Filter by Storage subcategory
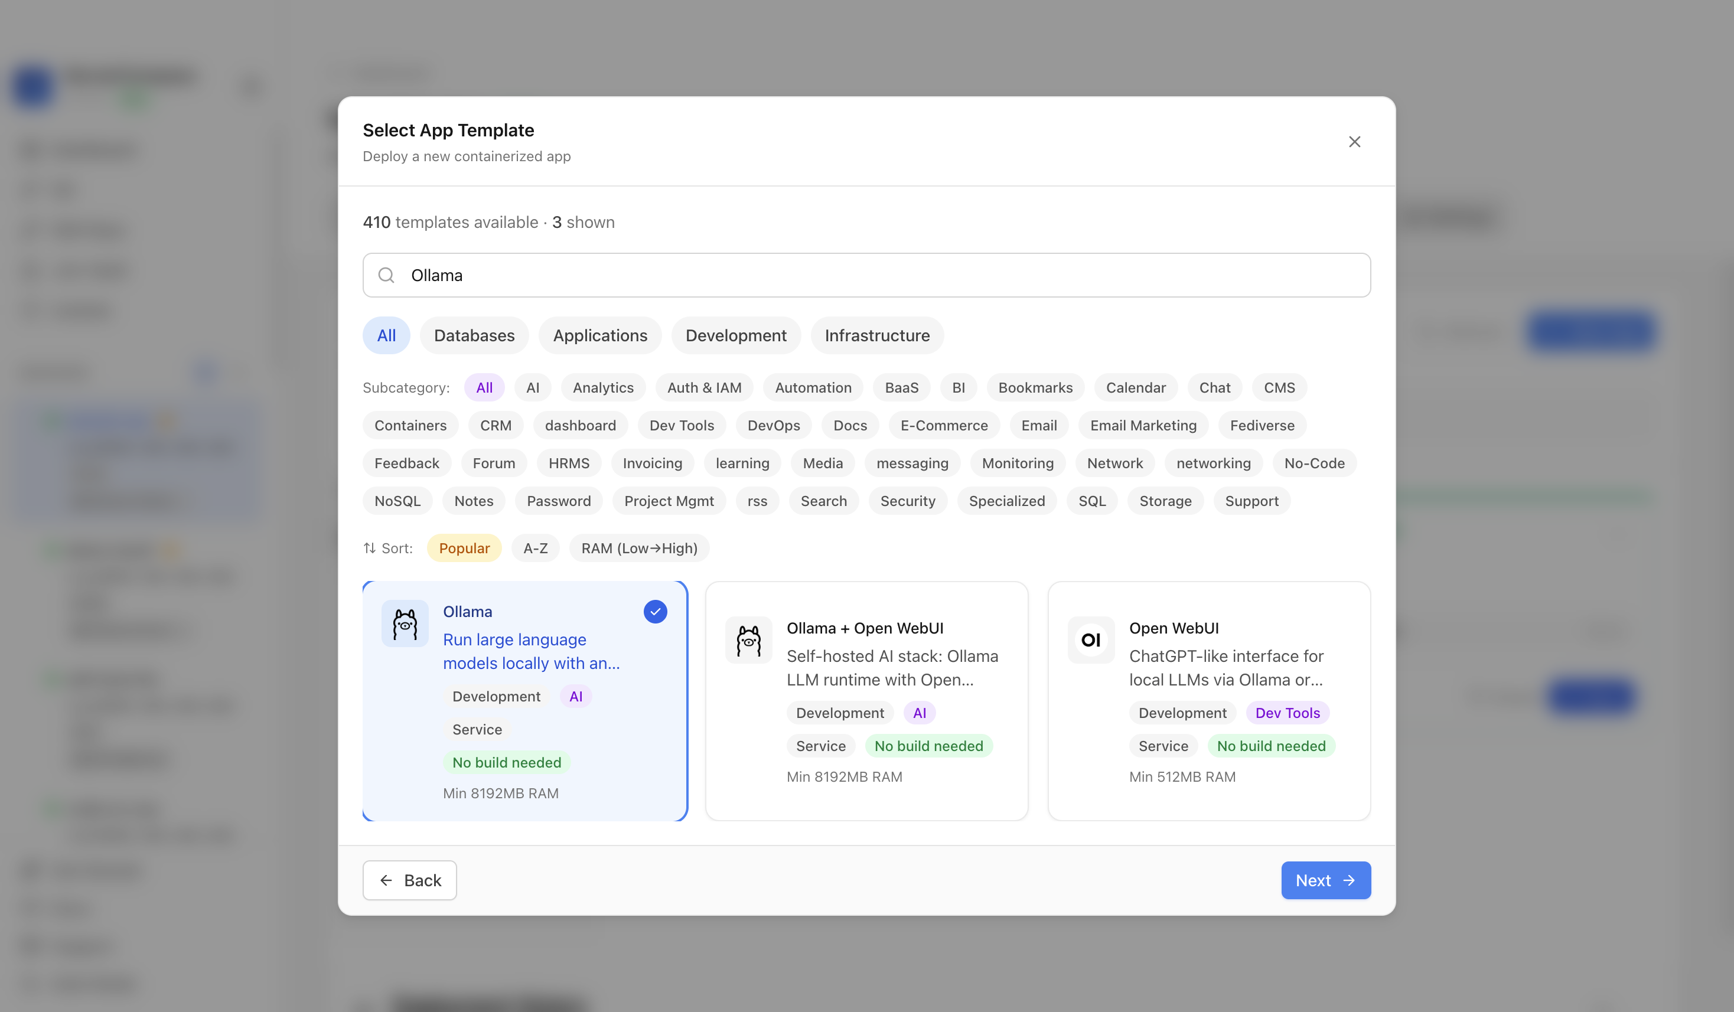 pos(1165,501)
